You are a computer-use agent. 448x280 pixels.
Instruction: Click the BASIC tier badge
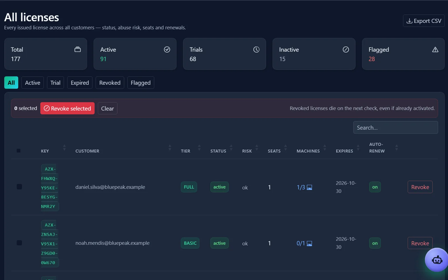pos(190,243)
